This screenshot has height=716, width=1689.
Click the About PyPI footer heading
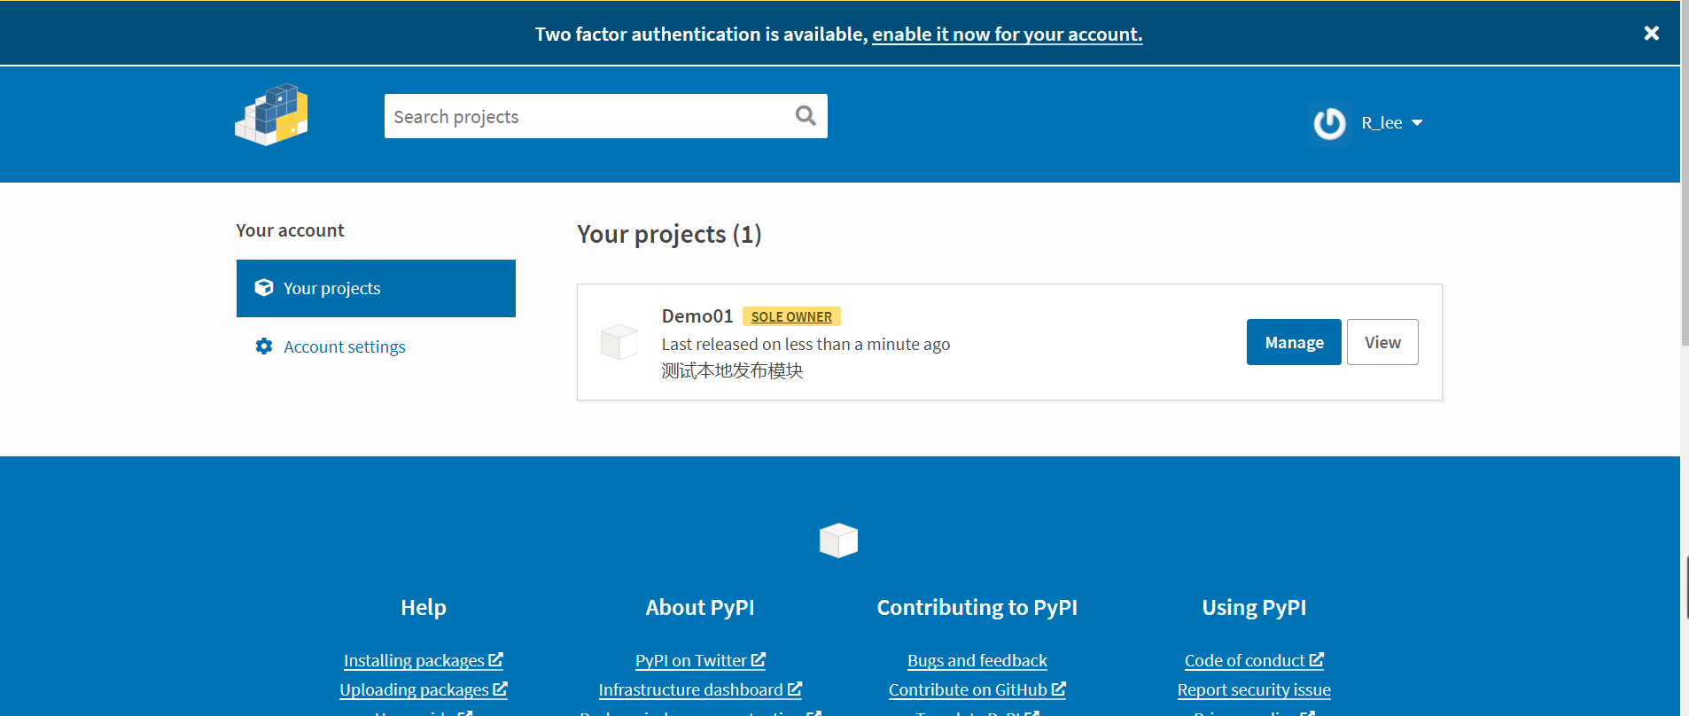tap(700, 608)
